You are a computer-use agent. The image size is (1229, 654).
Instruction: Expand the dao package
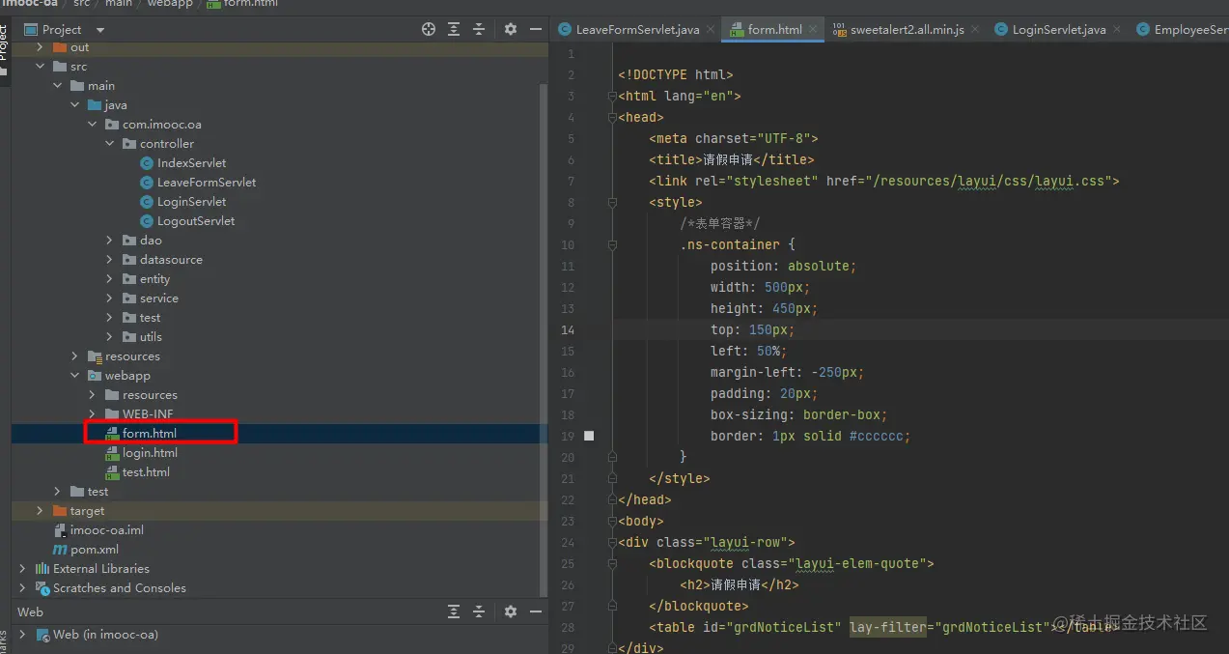coord(109,241)
